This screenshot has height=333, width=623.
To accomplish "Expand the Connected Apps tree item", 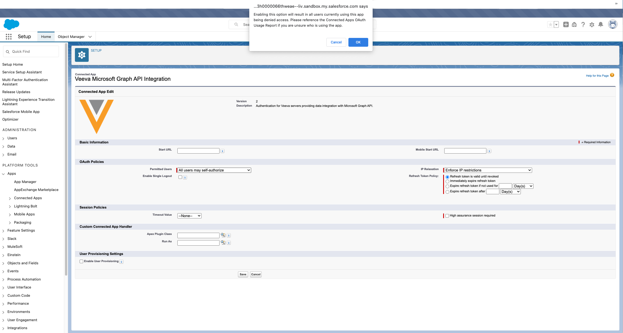I will click(10, 198).
